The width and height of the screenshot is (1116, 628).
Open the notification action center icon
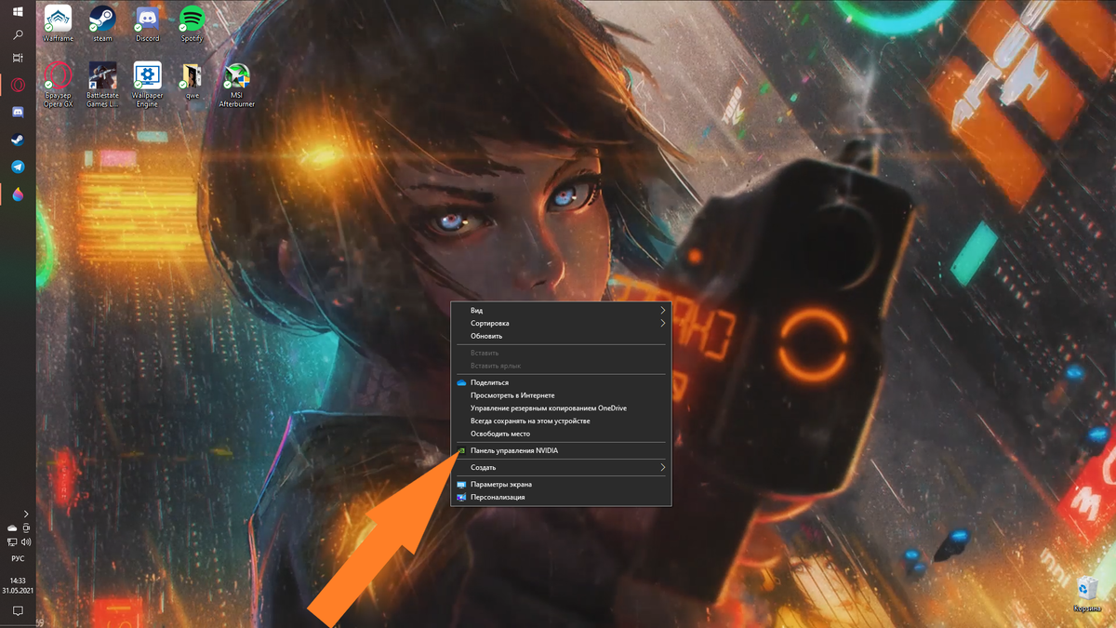pyautogui.click(x=18, y=611)
